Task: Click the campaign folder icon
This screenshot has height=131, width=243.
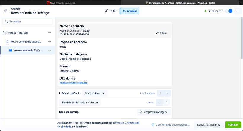Action: point(4,33)
